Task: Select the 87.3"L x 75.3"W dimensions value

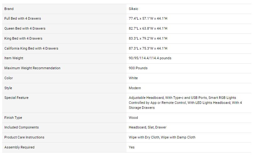Action: point(148,49)
